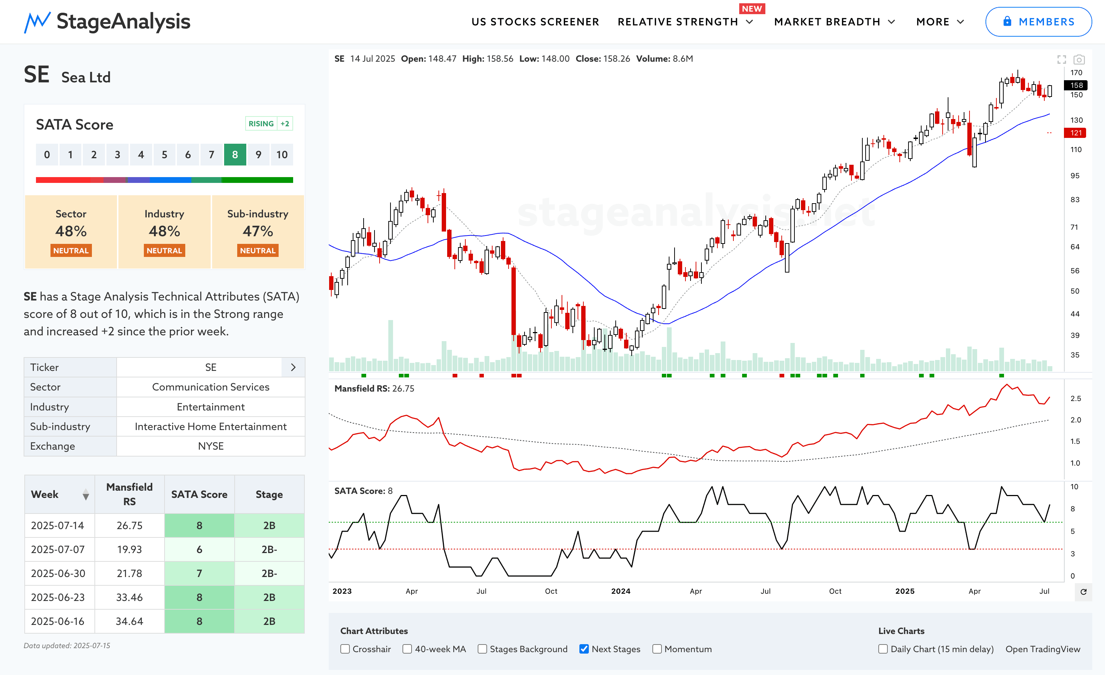Click the SATA Score: 8 chart label
Screen dimensions: 1105x675
[x=363, y=491]
